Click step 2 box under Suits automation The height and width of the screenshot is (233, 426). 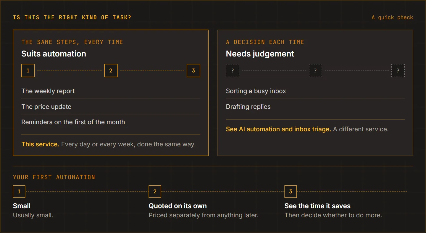tap(111, 71)
